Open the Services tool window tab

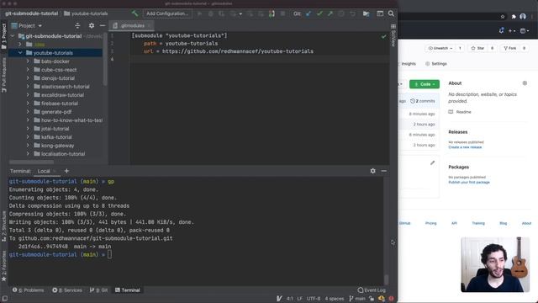tap(67, 290)
